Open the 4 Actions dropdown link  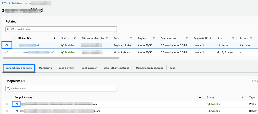point(245,45)
